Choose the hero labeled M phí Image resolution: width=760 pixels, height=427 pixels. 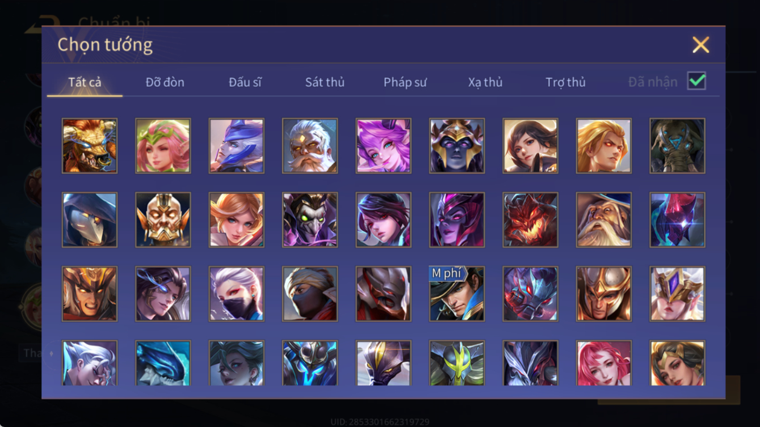(x=457, y=294)
